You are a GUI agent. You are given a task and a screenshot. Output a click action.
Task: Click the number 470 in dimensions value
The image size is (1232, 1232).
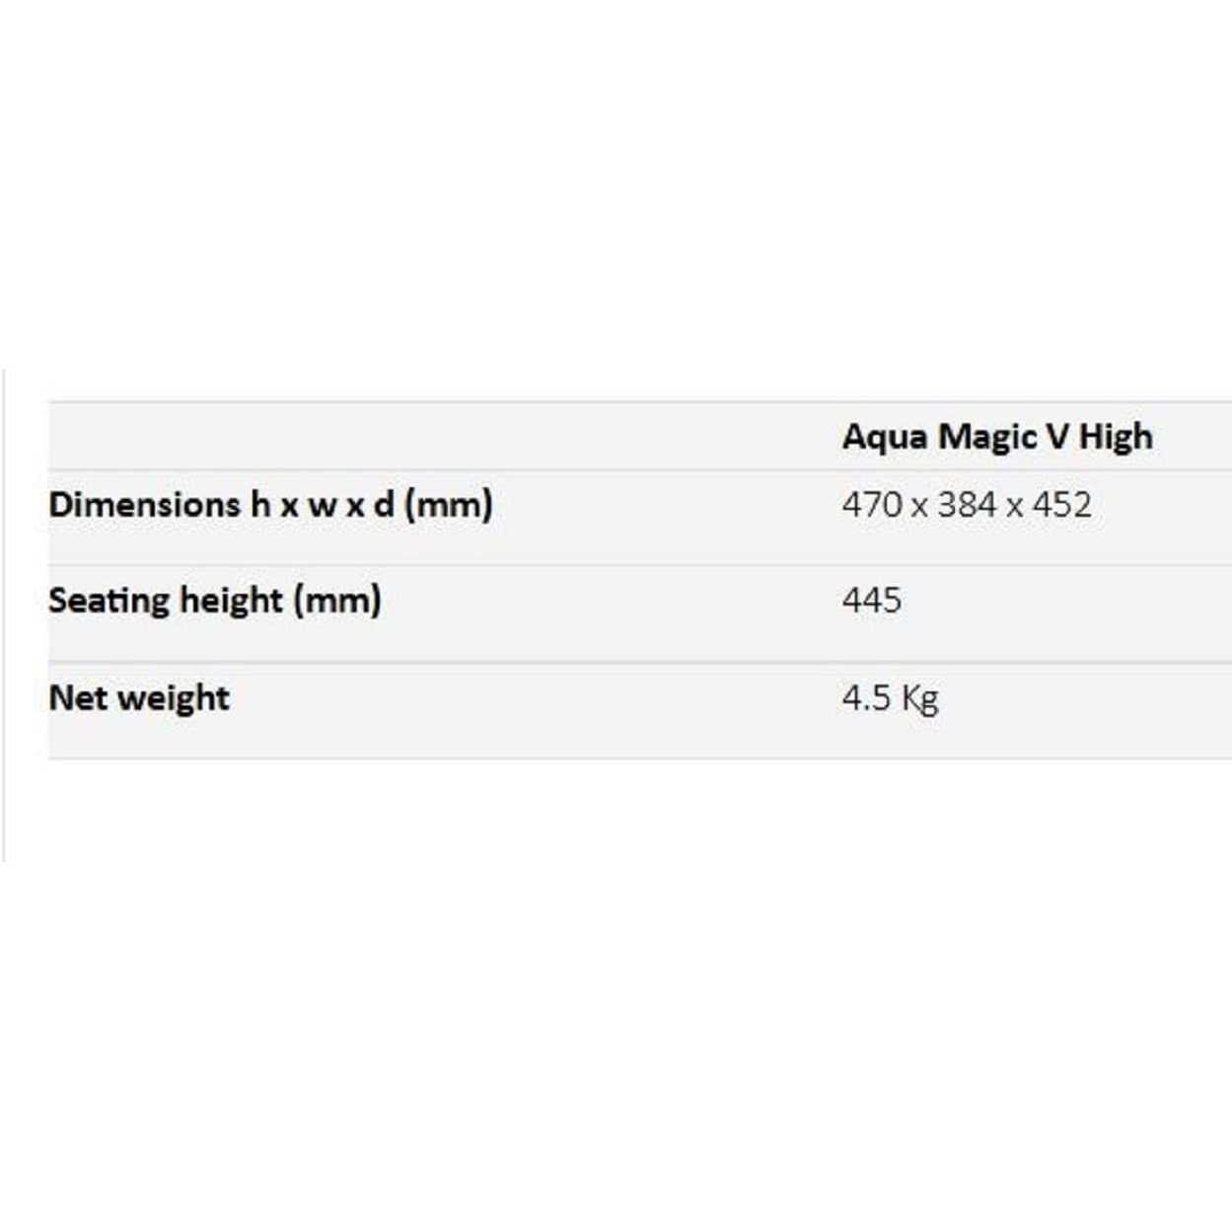tap(872, 504)
